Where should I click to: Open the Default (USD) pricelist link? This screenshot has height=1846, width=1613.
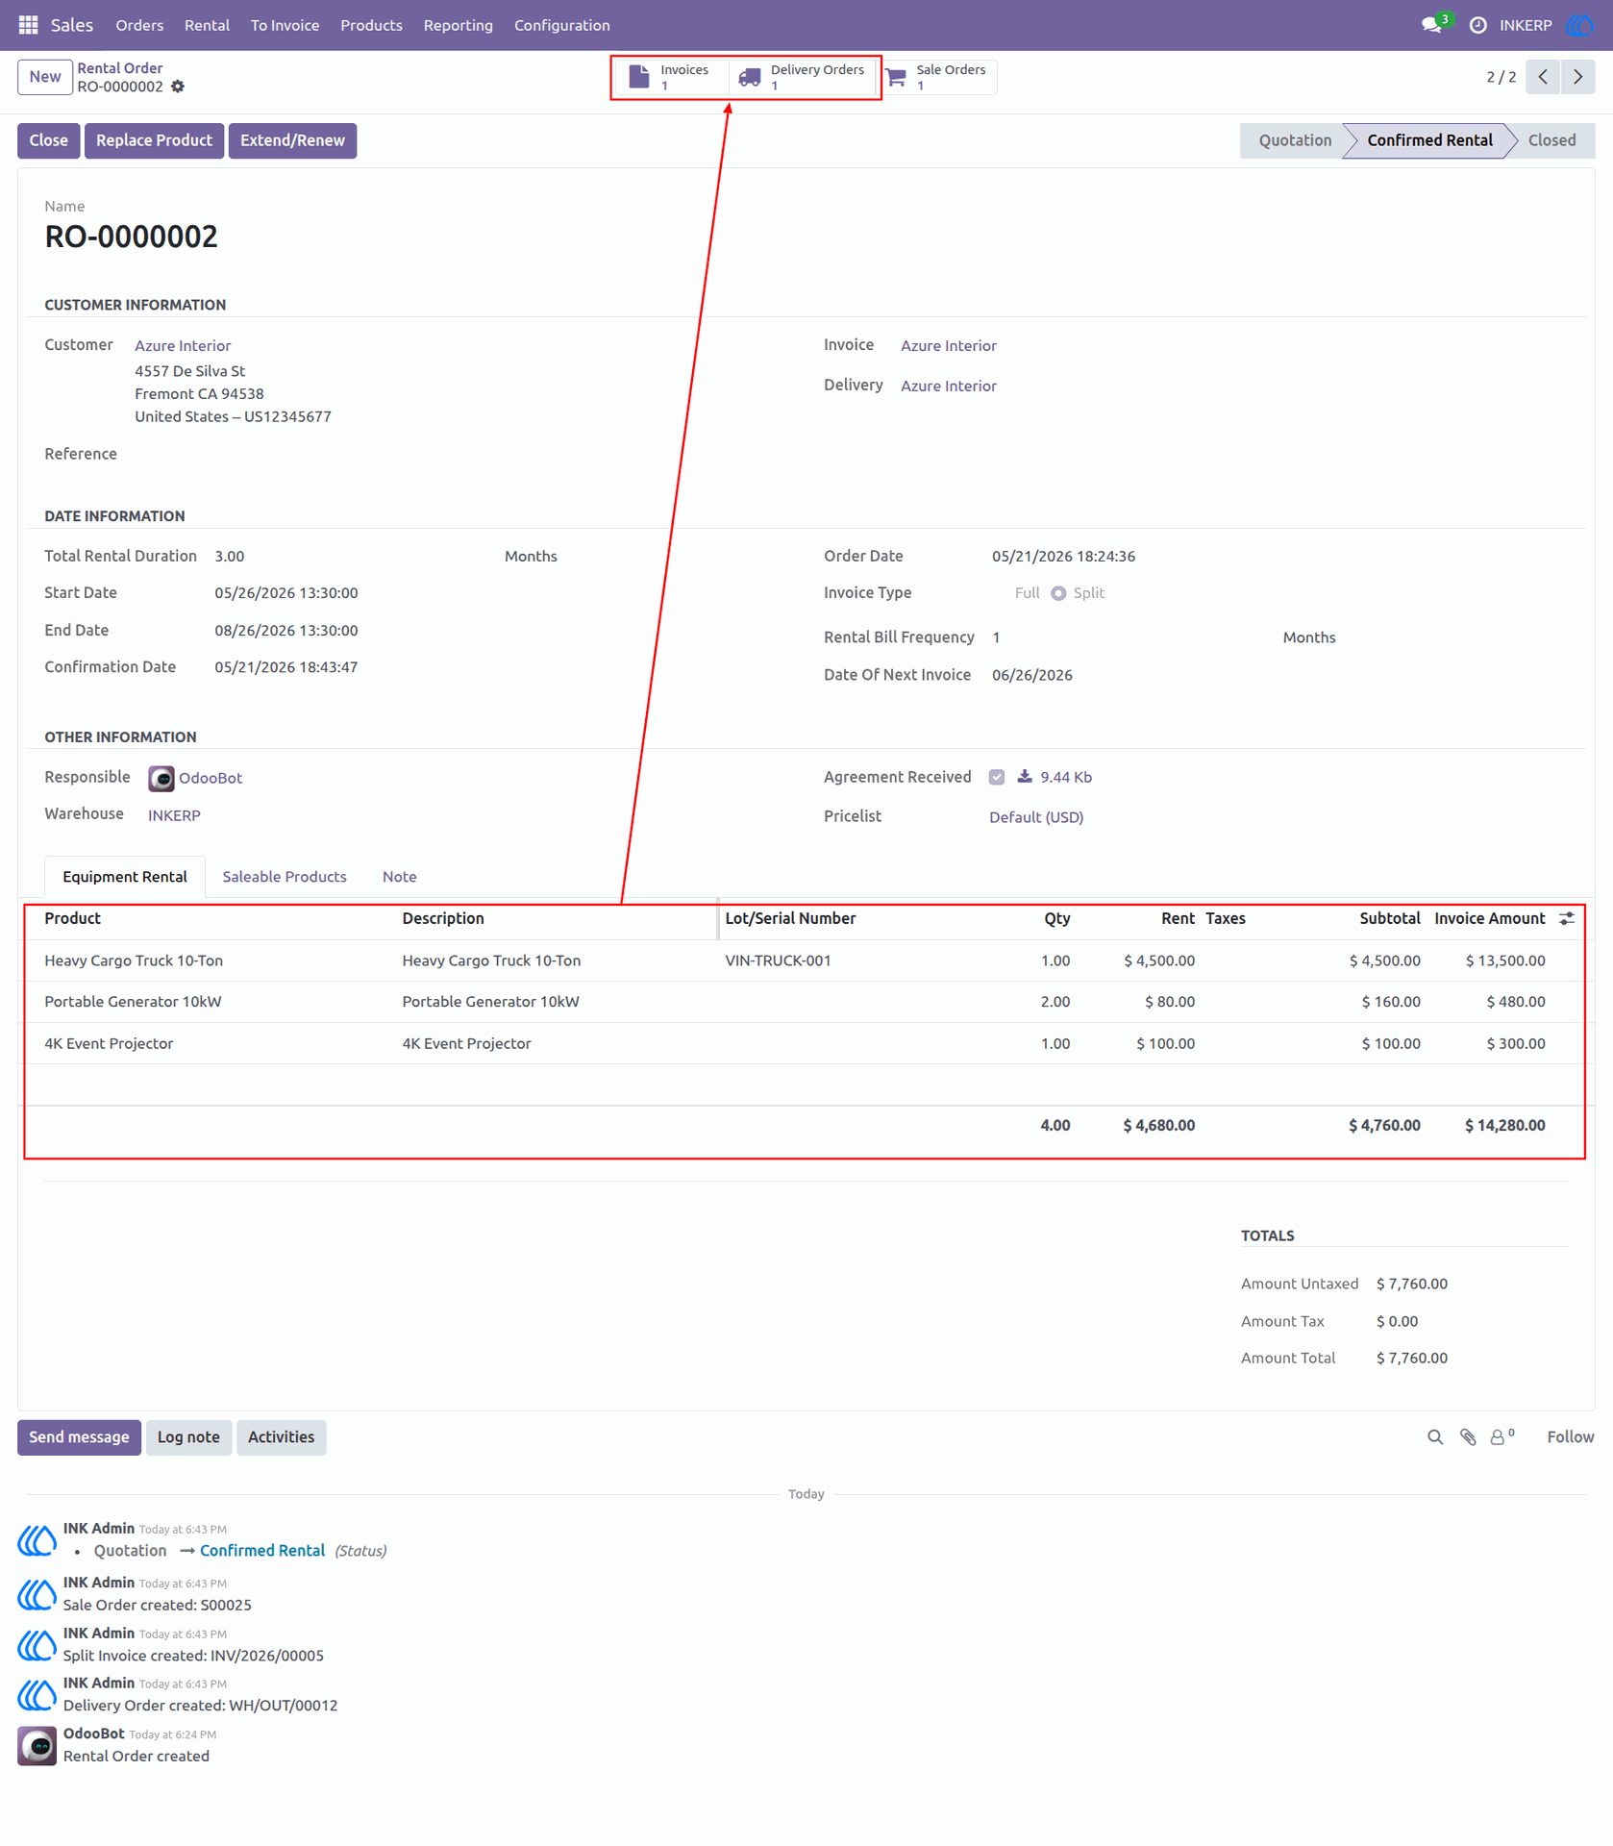1035,816
